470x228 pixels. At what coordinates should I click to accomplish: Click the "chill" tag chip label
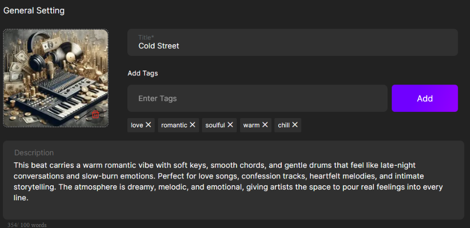pos(284,125)
